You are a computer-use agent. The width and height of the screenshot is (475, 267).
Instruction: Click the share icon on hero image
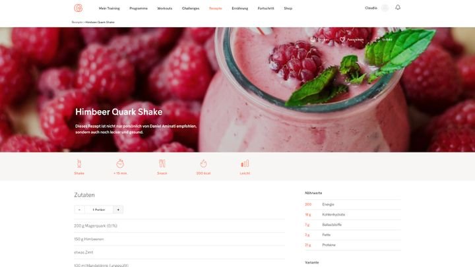[x=377, y=40]
